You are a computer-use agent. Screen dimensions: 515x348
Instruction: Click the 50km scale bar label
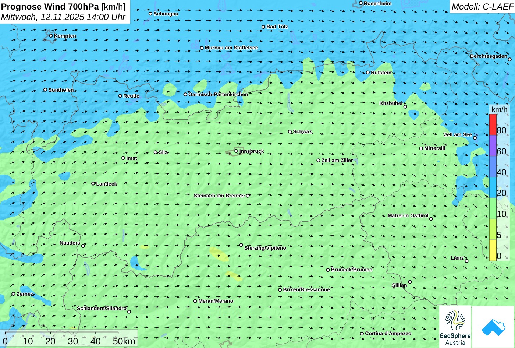coord(124,341)
